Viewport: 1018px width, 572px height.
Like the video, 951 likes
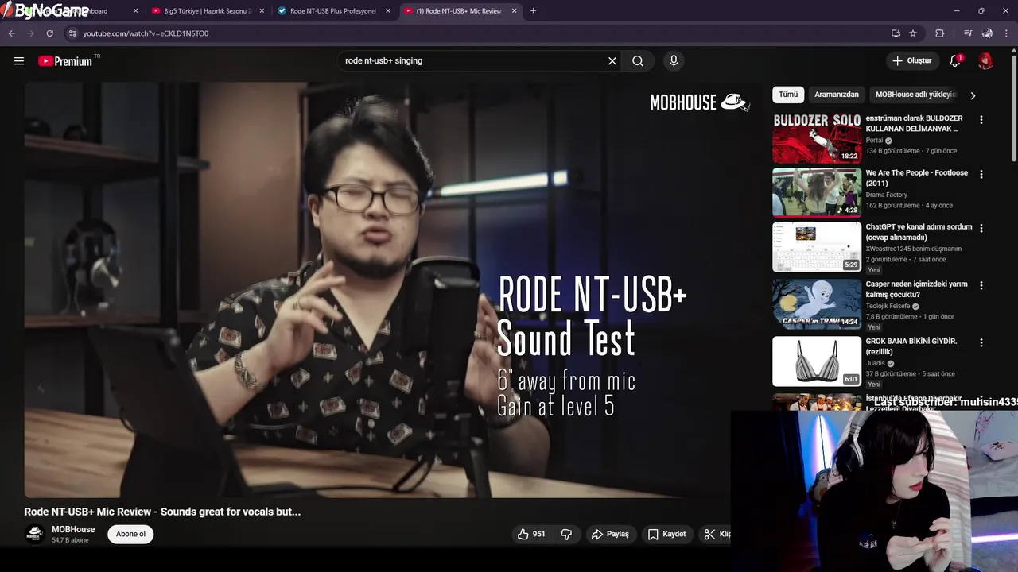[531, 534]
